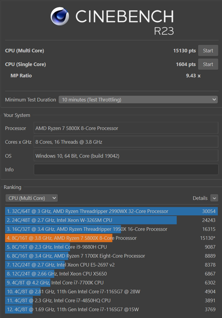
Task: Expand the Details dropdown arrow
Action: 214,198
